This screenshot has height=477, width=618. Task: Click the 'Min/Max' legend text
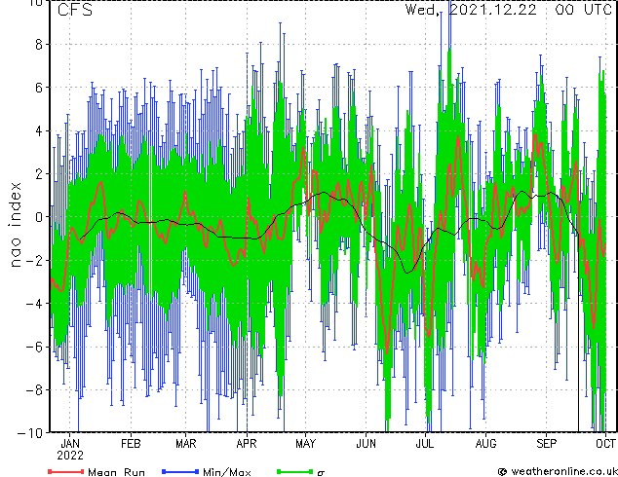(226, 472)
